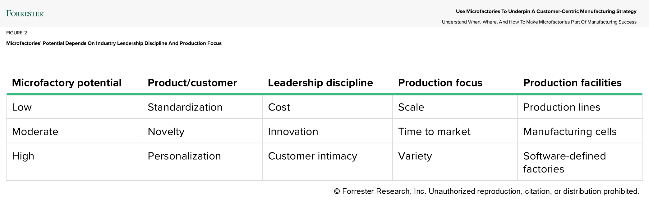649x197 pixels.
Task: Click the "Production focus" column header
Action: coord(440,83)
